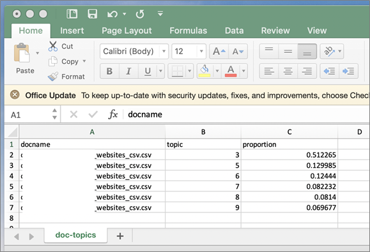Image resolution: width=370 pixels, height=252 pixels.
Task: Increase font size with the large A button
Action: coord(219,51)
